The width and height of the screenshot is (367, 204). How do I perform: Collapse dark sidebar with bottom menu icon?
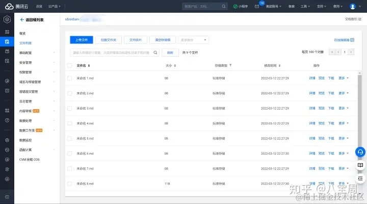(7, 197)
